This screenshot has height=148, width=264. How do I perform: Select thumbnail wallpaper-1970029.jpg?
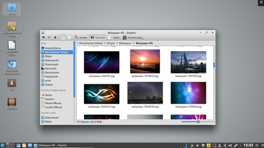145,61
